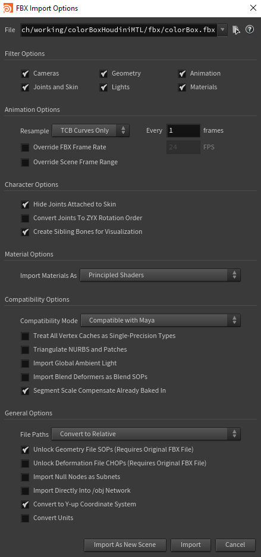Close the FBX Import Options dialog

pyautogui.click(x=253, y=8)
